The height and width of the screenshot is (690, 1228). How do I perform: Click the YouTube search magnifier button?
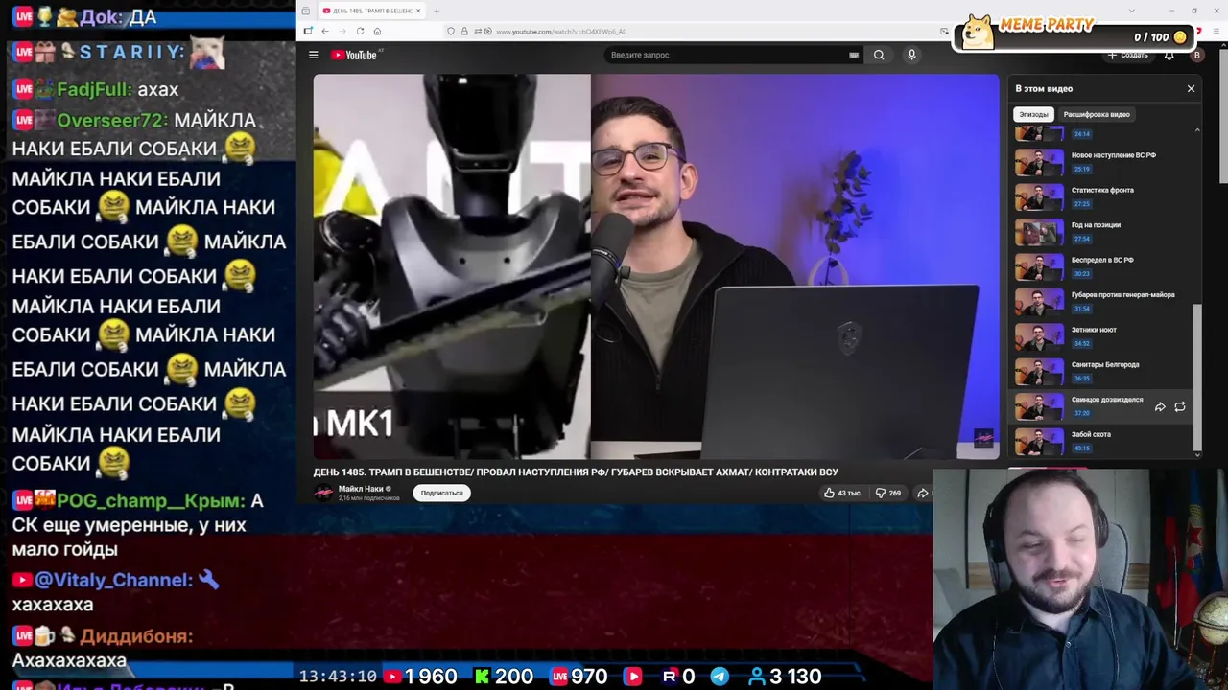coord(879,55)
